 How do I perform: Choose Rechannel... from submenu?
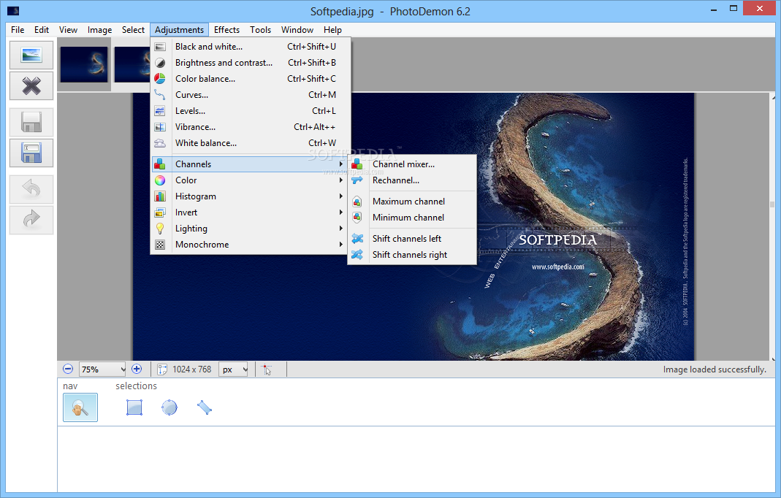(412, 180)
